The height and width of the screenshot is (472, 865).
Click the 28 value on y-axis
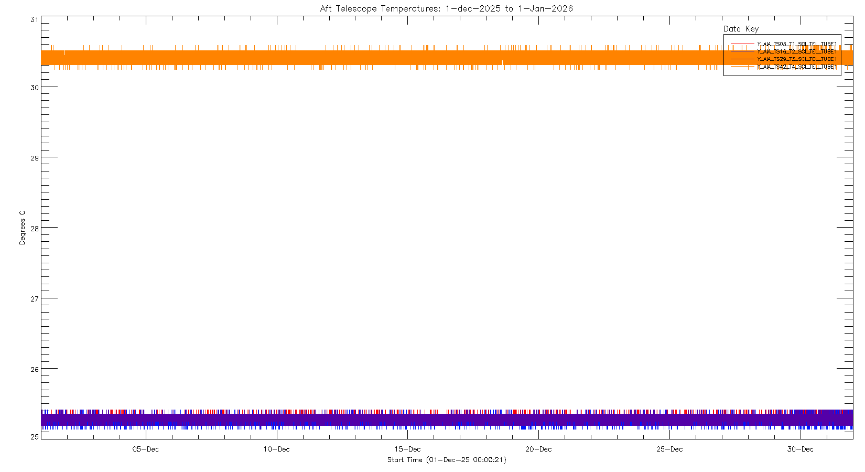pos(34,228)
